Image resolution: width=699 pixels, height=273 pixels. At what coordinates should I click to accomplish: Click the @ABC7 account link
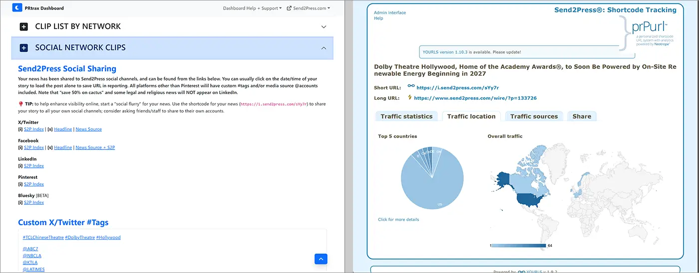[30, 249]
